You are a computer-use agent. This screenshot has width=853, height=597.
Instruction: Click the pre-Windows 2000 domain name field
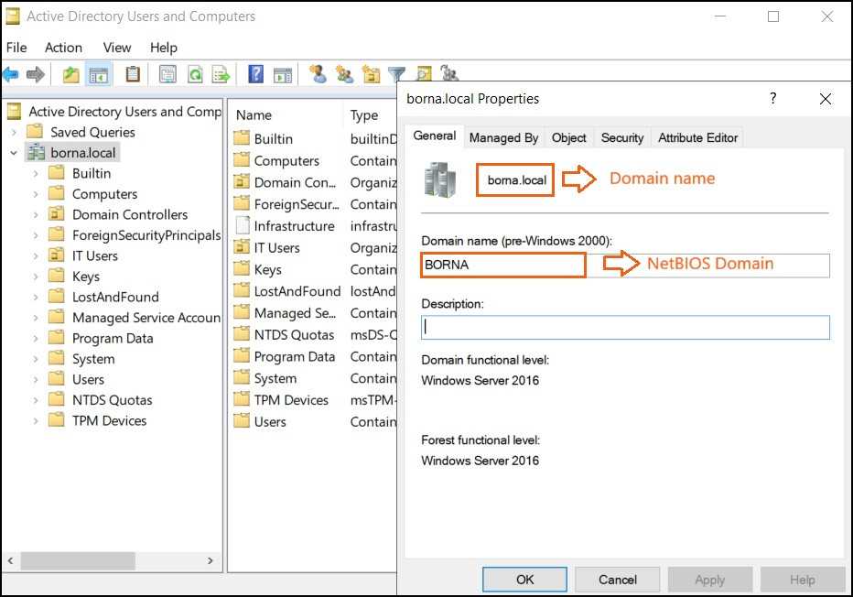pyautogui.click(x=626, y=265)
